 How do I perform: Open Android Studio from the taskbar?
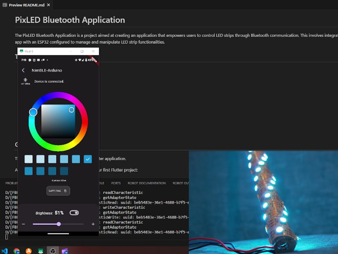point(41,251)
